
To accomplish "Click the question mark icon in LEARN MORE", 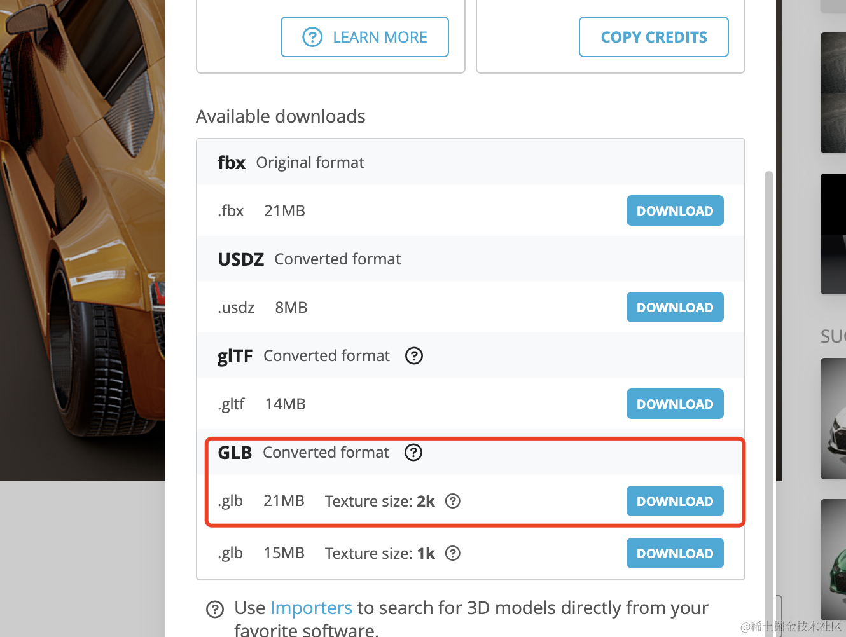I will click(x=312, y=38).
